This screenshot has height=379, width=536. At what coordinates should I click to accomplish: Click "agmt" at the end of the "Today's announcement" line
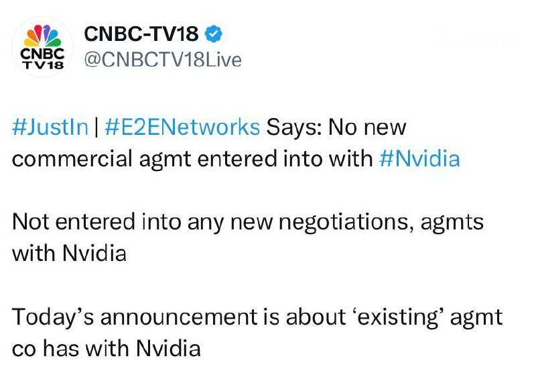(474, 317)
